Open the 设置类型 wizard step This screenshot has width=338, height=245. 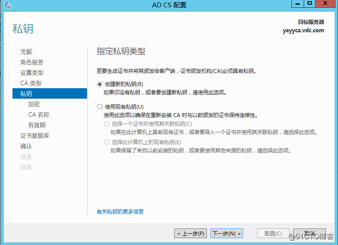click(x=32, y=73)
